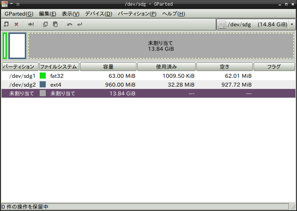Viewport: 297px width, 211px height.
Task: Click the 13.84 GiB size value in list
Action: point(122,93)
